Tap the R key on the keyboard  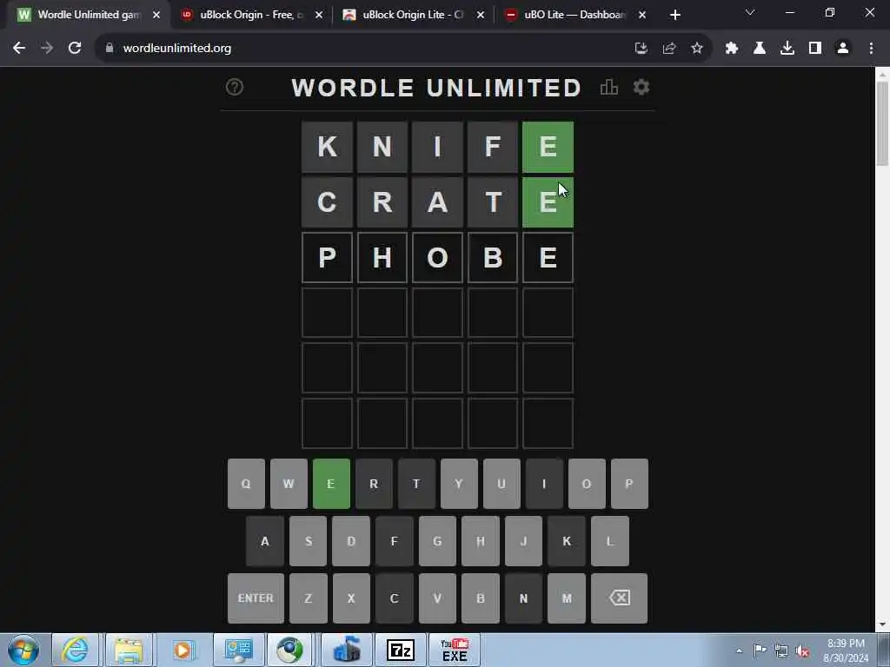(374, 484)
